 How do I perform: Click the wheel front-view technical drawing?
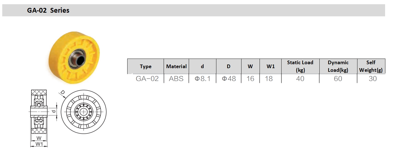(84, 111)
